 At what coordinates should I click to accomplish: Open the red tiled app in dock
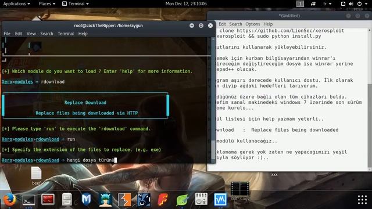tap(48, 200)
